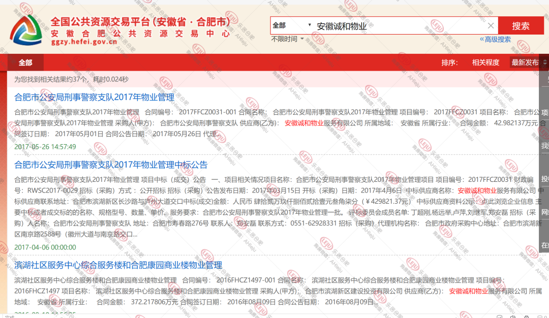Select the 全部 tab in red bar
Screen dimensions: 549x318
click(x=25, y=62)
